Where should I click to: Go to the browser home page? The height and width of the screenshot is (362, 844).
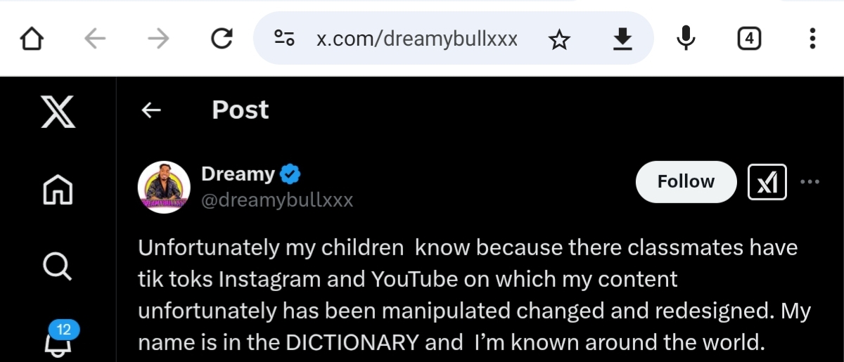point(32,39)
